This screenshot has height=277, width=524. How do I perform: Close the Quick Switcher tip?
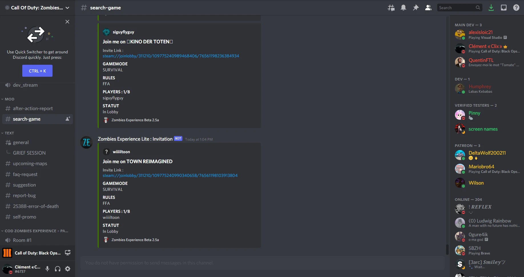[x=67, y=22]
